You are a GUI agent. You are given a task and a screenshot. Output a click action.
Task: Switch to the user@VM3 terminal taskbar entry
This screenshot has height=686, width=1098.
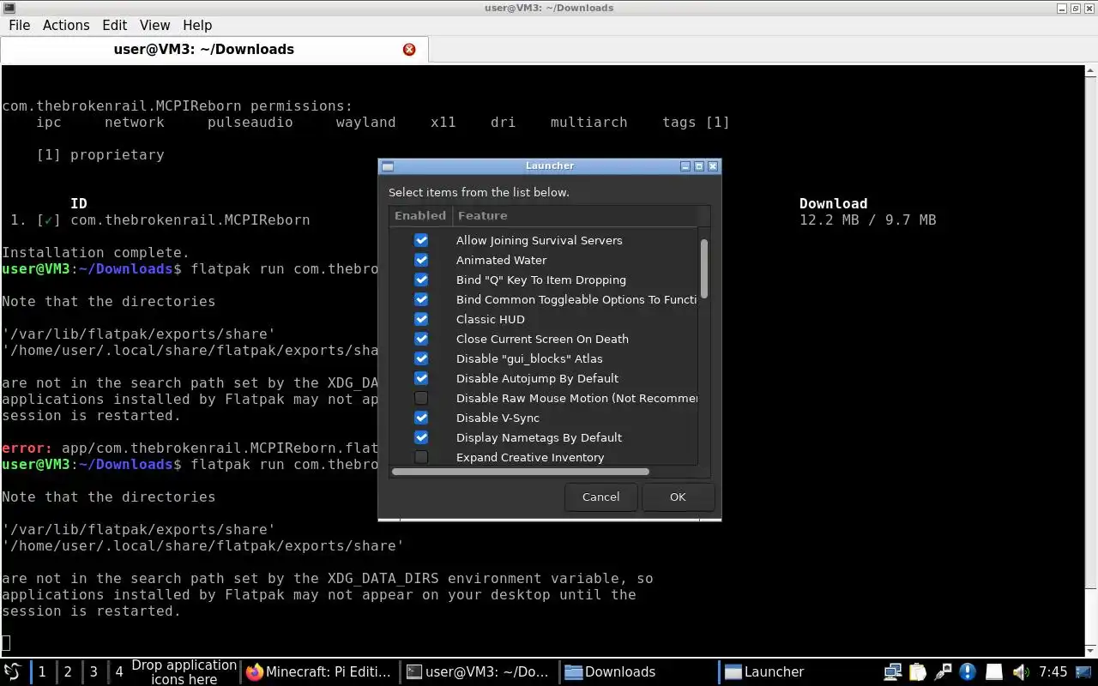[x=478, y=671]
